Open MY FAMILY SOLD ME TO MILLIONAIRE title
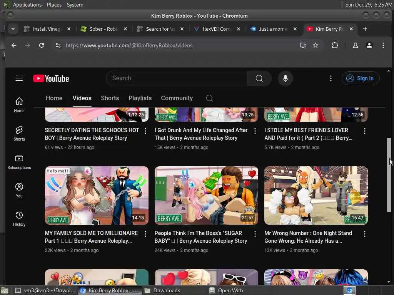Screen dimensions: 394x295 coord(91,237)
